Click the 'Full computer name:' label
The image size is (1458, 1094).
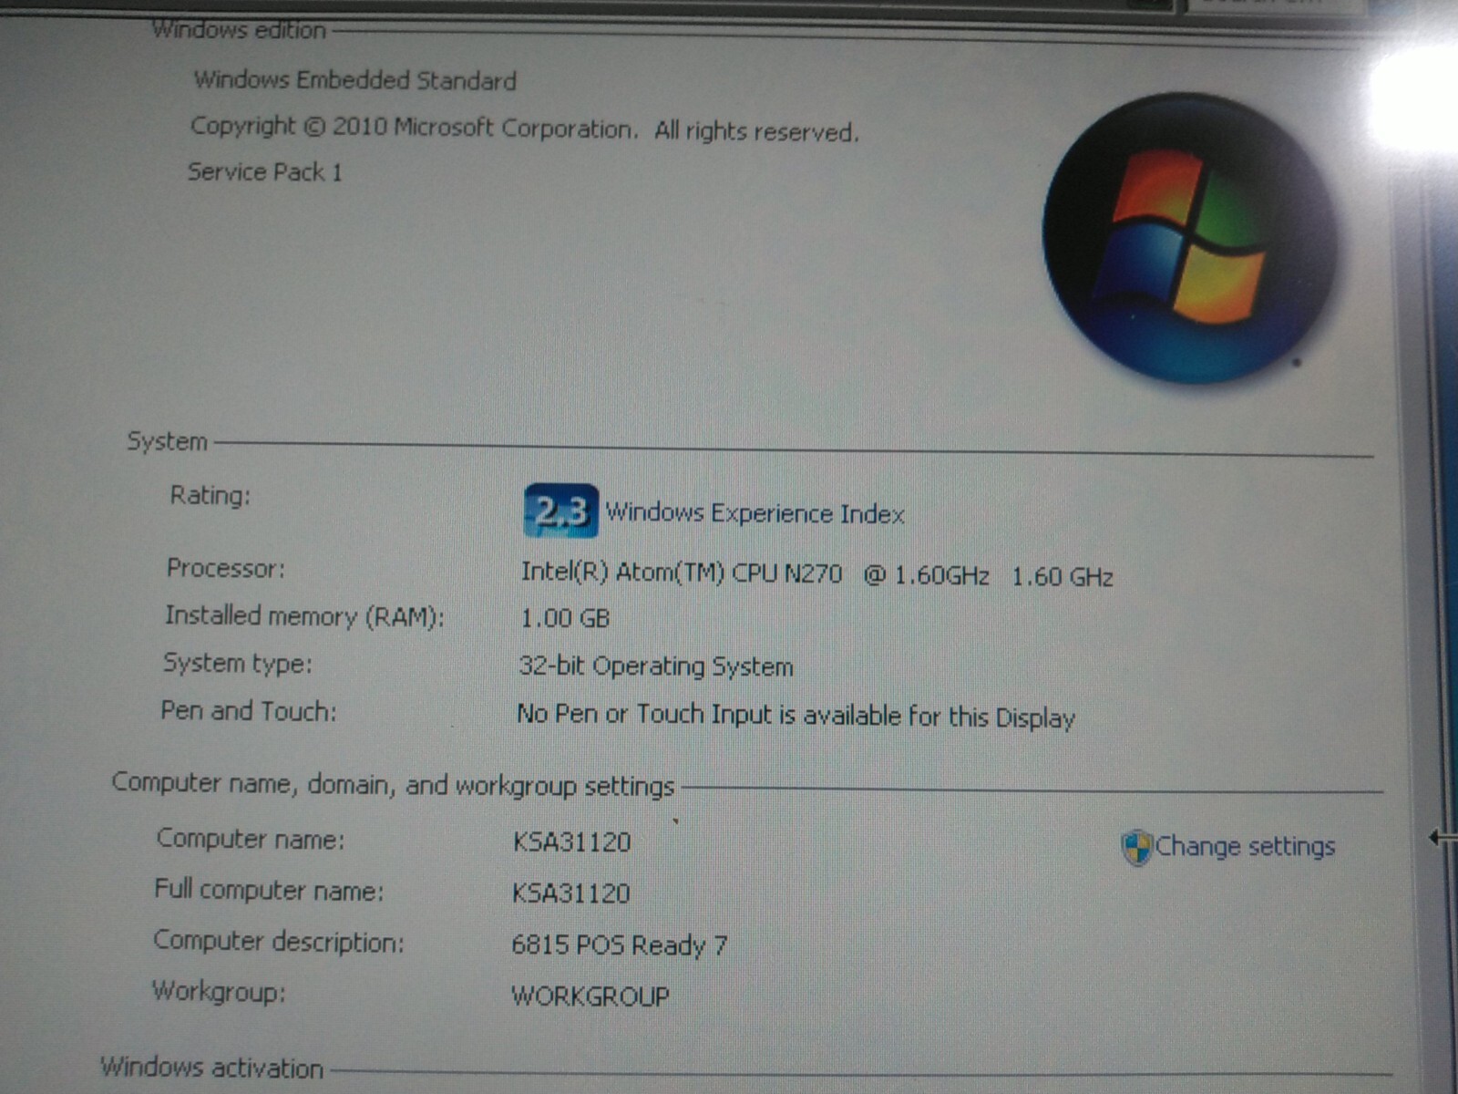coord(269,889)
